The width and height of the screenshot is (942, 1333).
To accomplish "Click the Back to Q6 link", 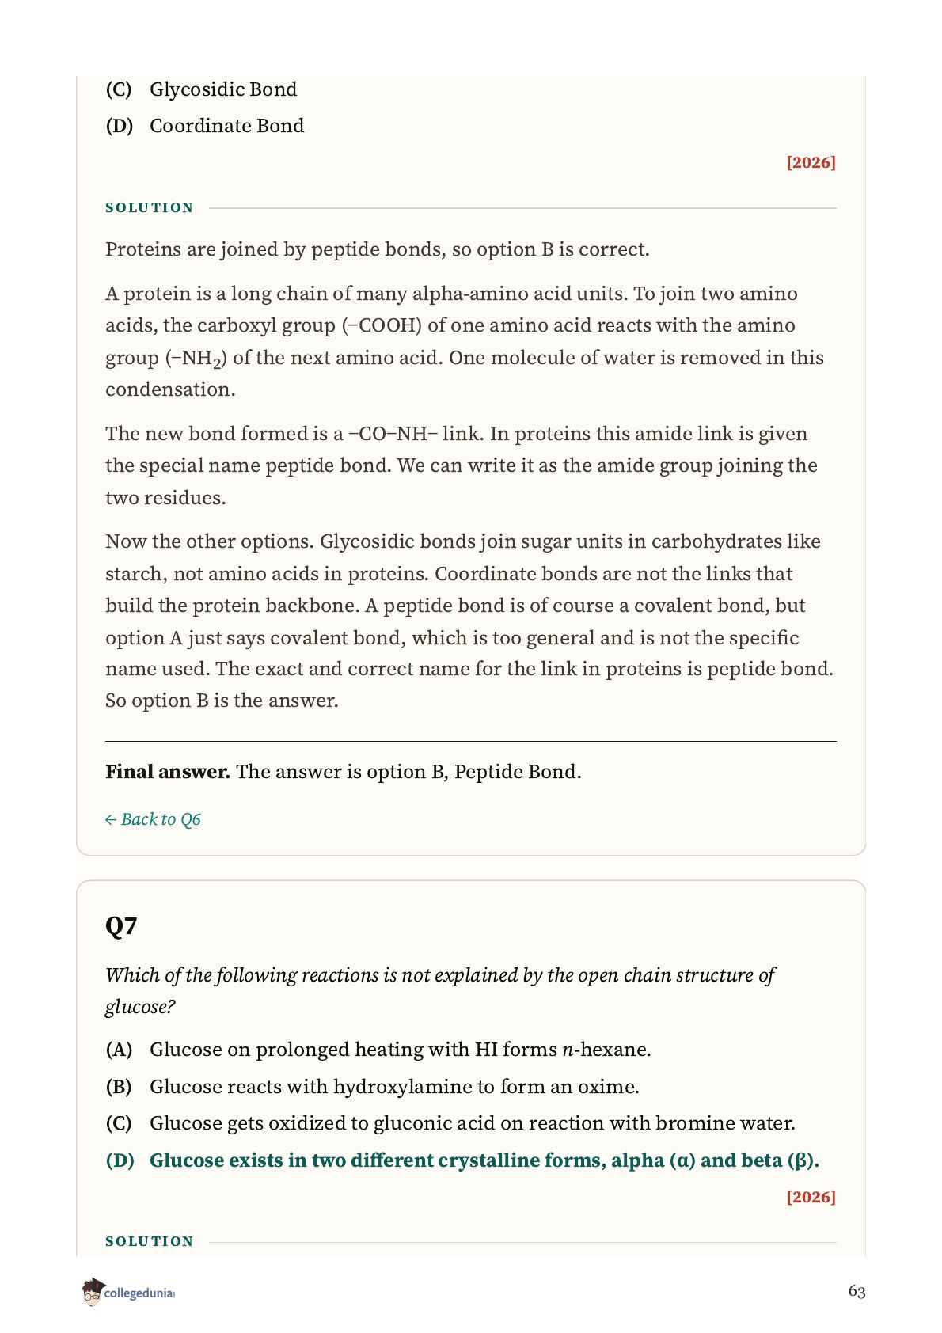I will pos(153,819).
